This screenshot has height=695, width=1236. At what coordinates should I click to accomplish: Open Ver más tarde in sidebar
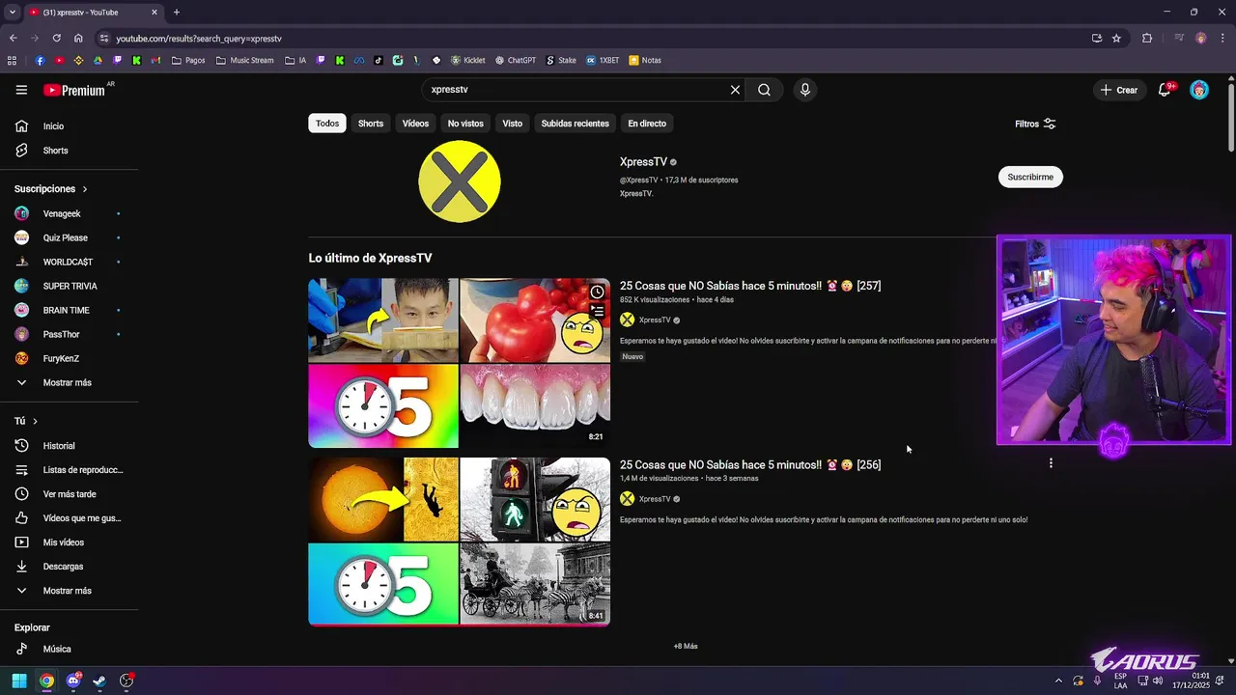coord(70,494)
